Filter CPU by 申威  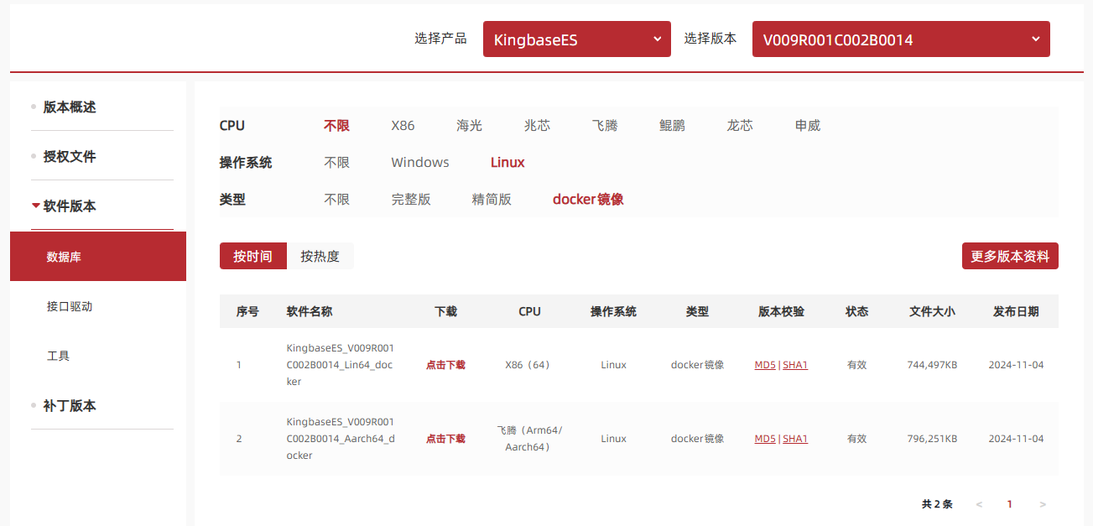[808, 126]
